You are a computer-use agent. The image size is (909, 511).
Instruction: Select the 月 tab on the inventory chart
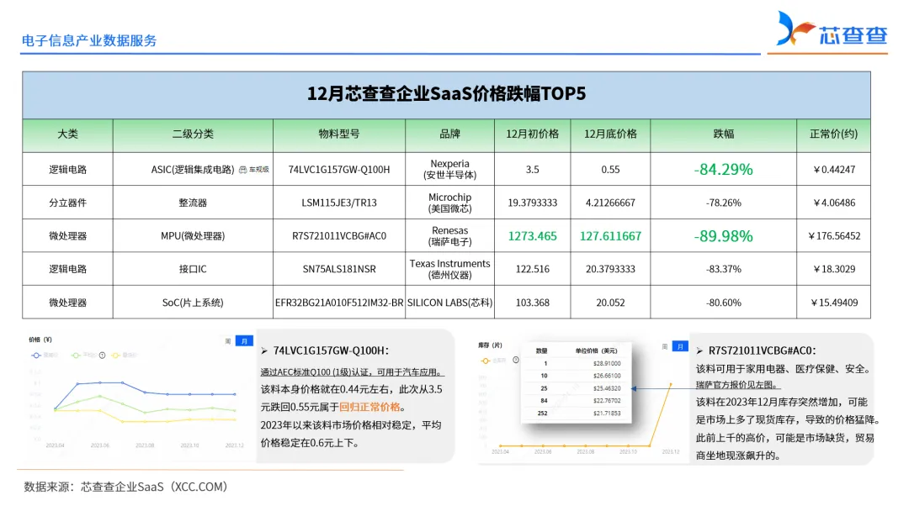[x=680, y=346]
